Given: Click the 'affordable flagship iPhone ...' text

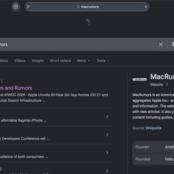Looking at the screenshot, I should pyautogui.click(x=24, y=120).
